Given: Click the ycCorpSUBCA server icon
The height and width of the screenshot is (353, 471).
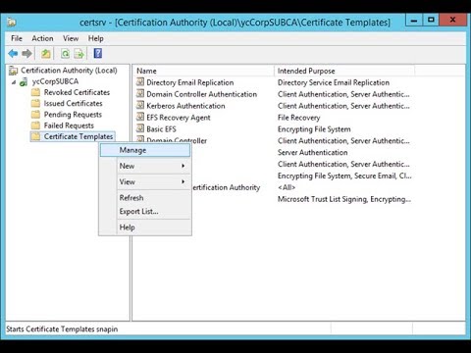Looking at the screenshot, I should click(24, 81).
